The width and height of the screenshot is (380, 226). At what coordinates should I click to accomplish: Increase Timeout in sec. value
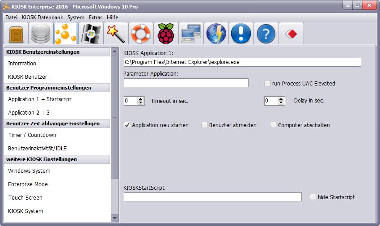click(140, 99)
